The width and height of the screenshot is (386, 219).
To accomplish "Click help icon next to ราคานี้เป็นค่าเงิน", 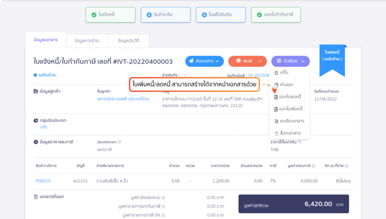I will pyautogui.click(x=300, y=141).
